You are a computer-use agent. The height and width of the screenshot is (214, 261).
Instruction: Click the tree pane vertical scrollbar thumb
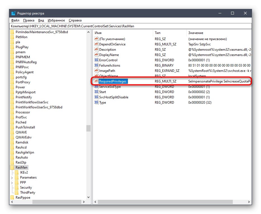(88, 128)
